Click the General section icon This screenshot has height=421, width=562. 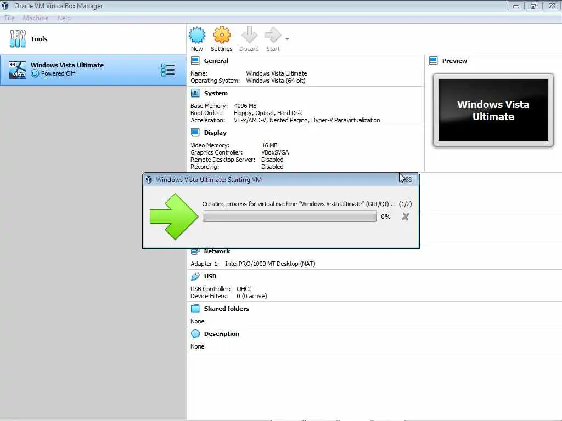pos(195,61)
